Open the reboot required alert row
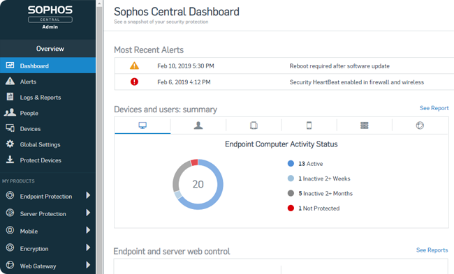Image resolution: width=454 pixels, height=274 pixels. pos(284,66)
